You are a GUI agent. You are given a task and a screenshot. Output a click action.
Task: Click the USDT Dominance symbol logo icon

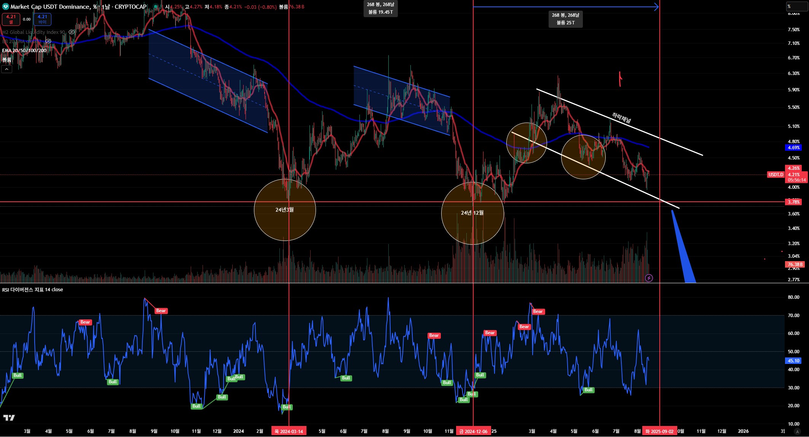[5, 6]
